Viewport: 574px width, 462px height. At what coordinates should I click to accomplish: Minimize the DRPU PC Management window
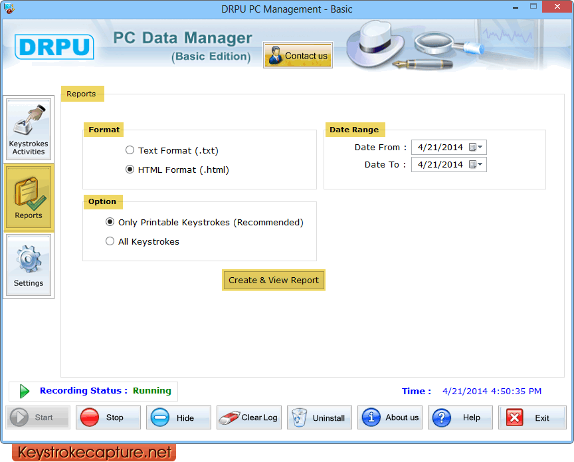(x=516, y=7)
